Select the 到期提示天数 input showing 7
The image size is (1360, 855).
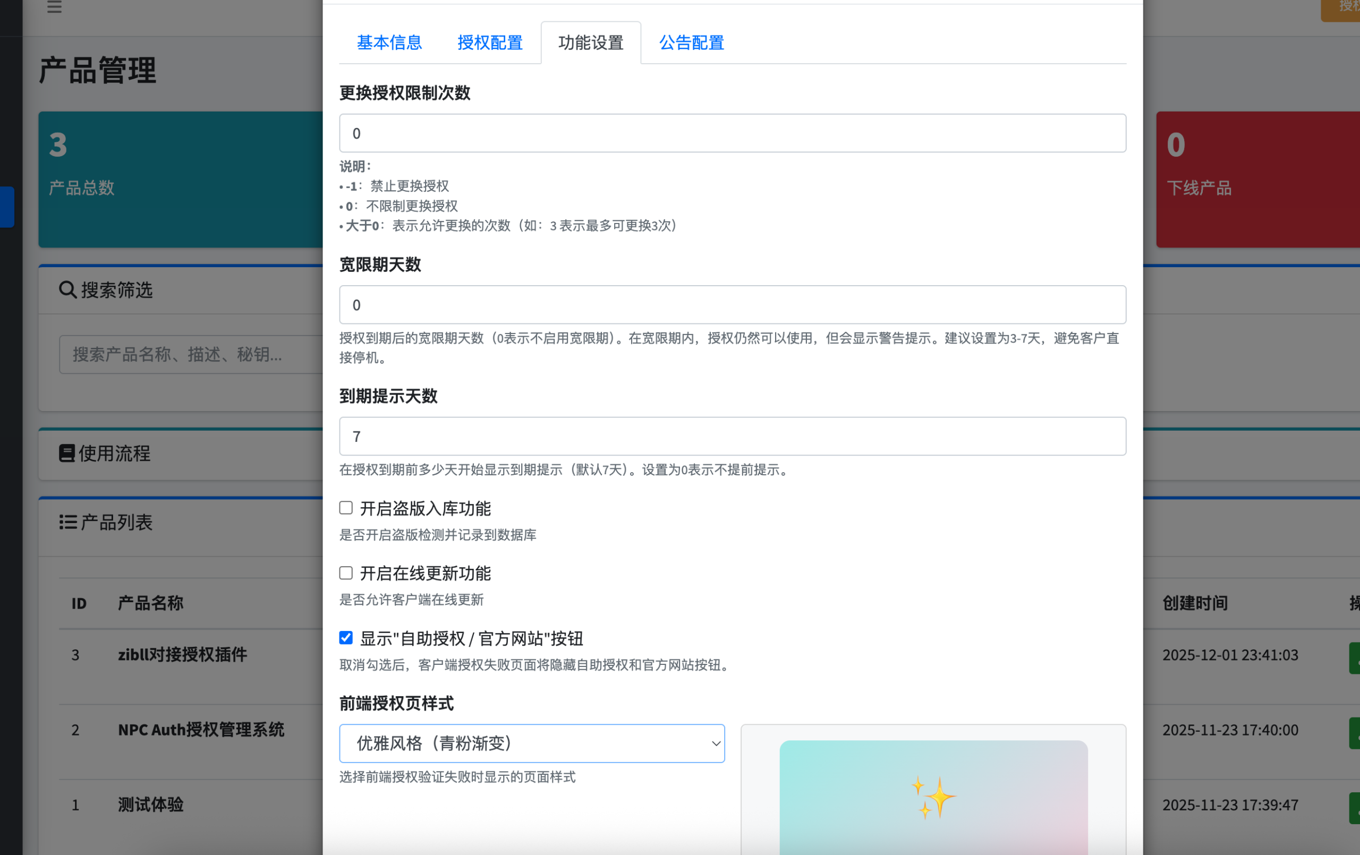pos(732,436)
